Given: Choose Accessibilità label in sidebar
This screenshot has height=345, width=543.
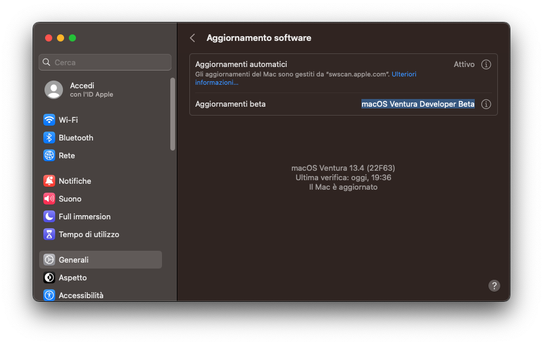Looking at the screenshot, I should [x=81, y=296].
